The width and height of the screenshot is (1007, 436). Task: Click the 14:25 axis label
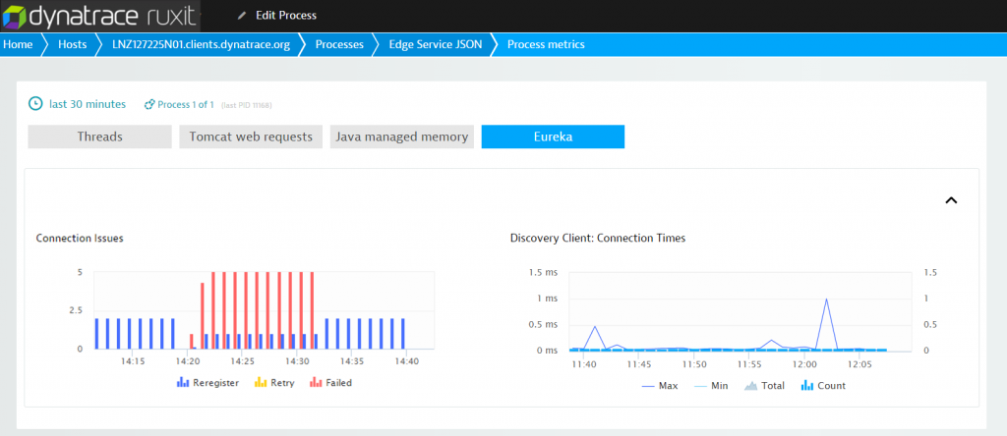click(x=242, y=361)
